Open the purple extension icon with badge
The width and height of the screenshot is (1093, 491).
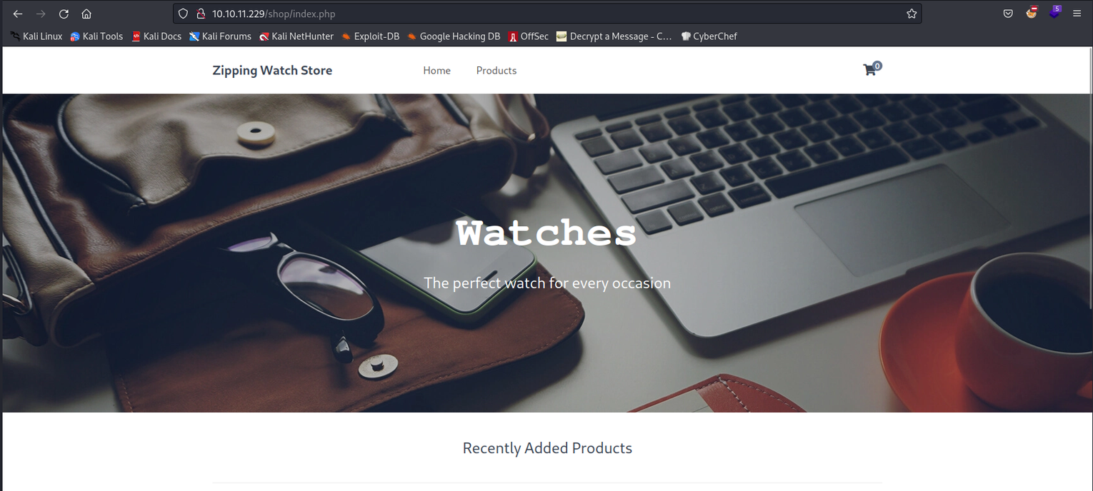click(1054, 12)
